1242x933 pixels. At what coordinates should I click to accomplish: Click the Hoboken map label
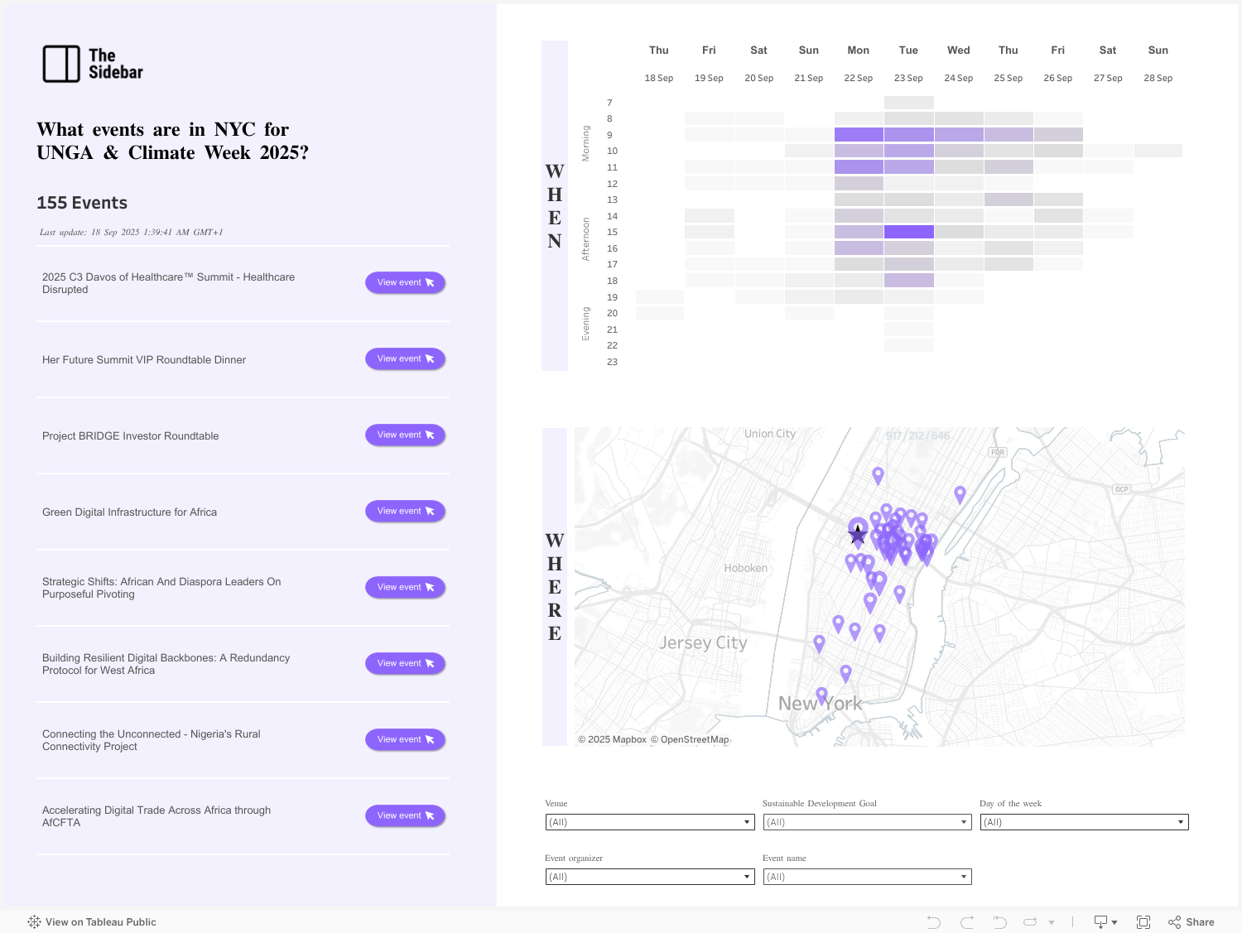click(745, 568)
